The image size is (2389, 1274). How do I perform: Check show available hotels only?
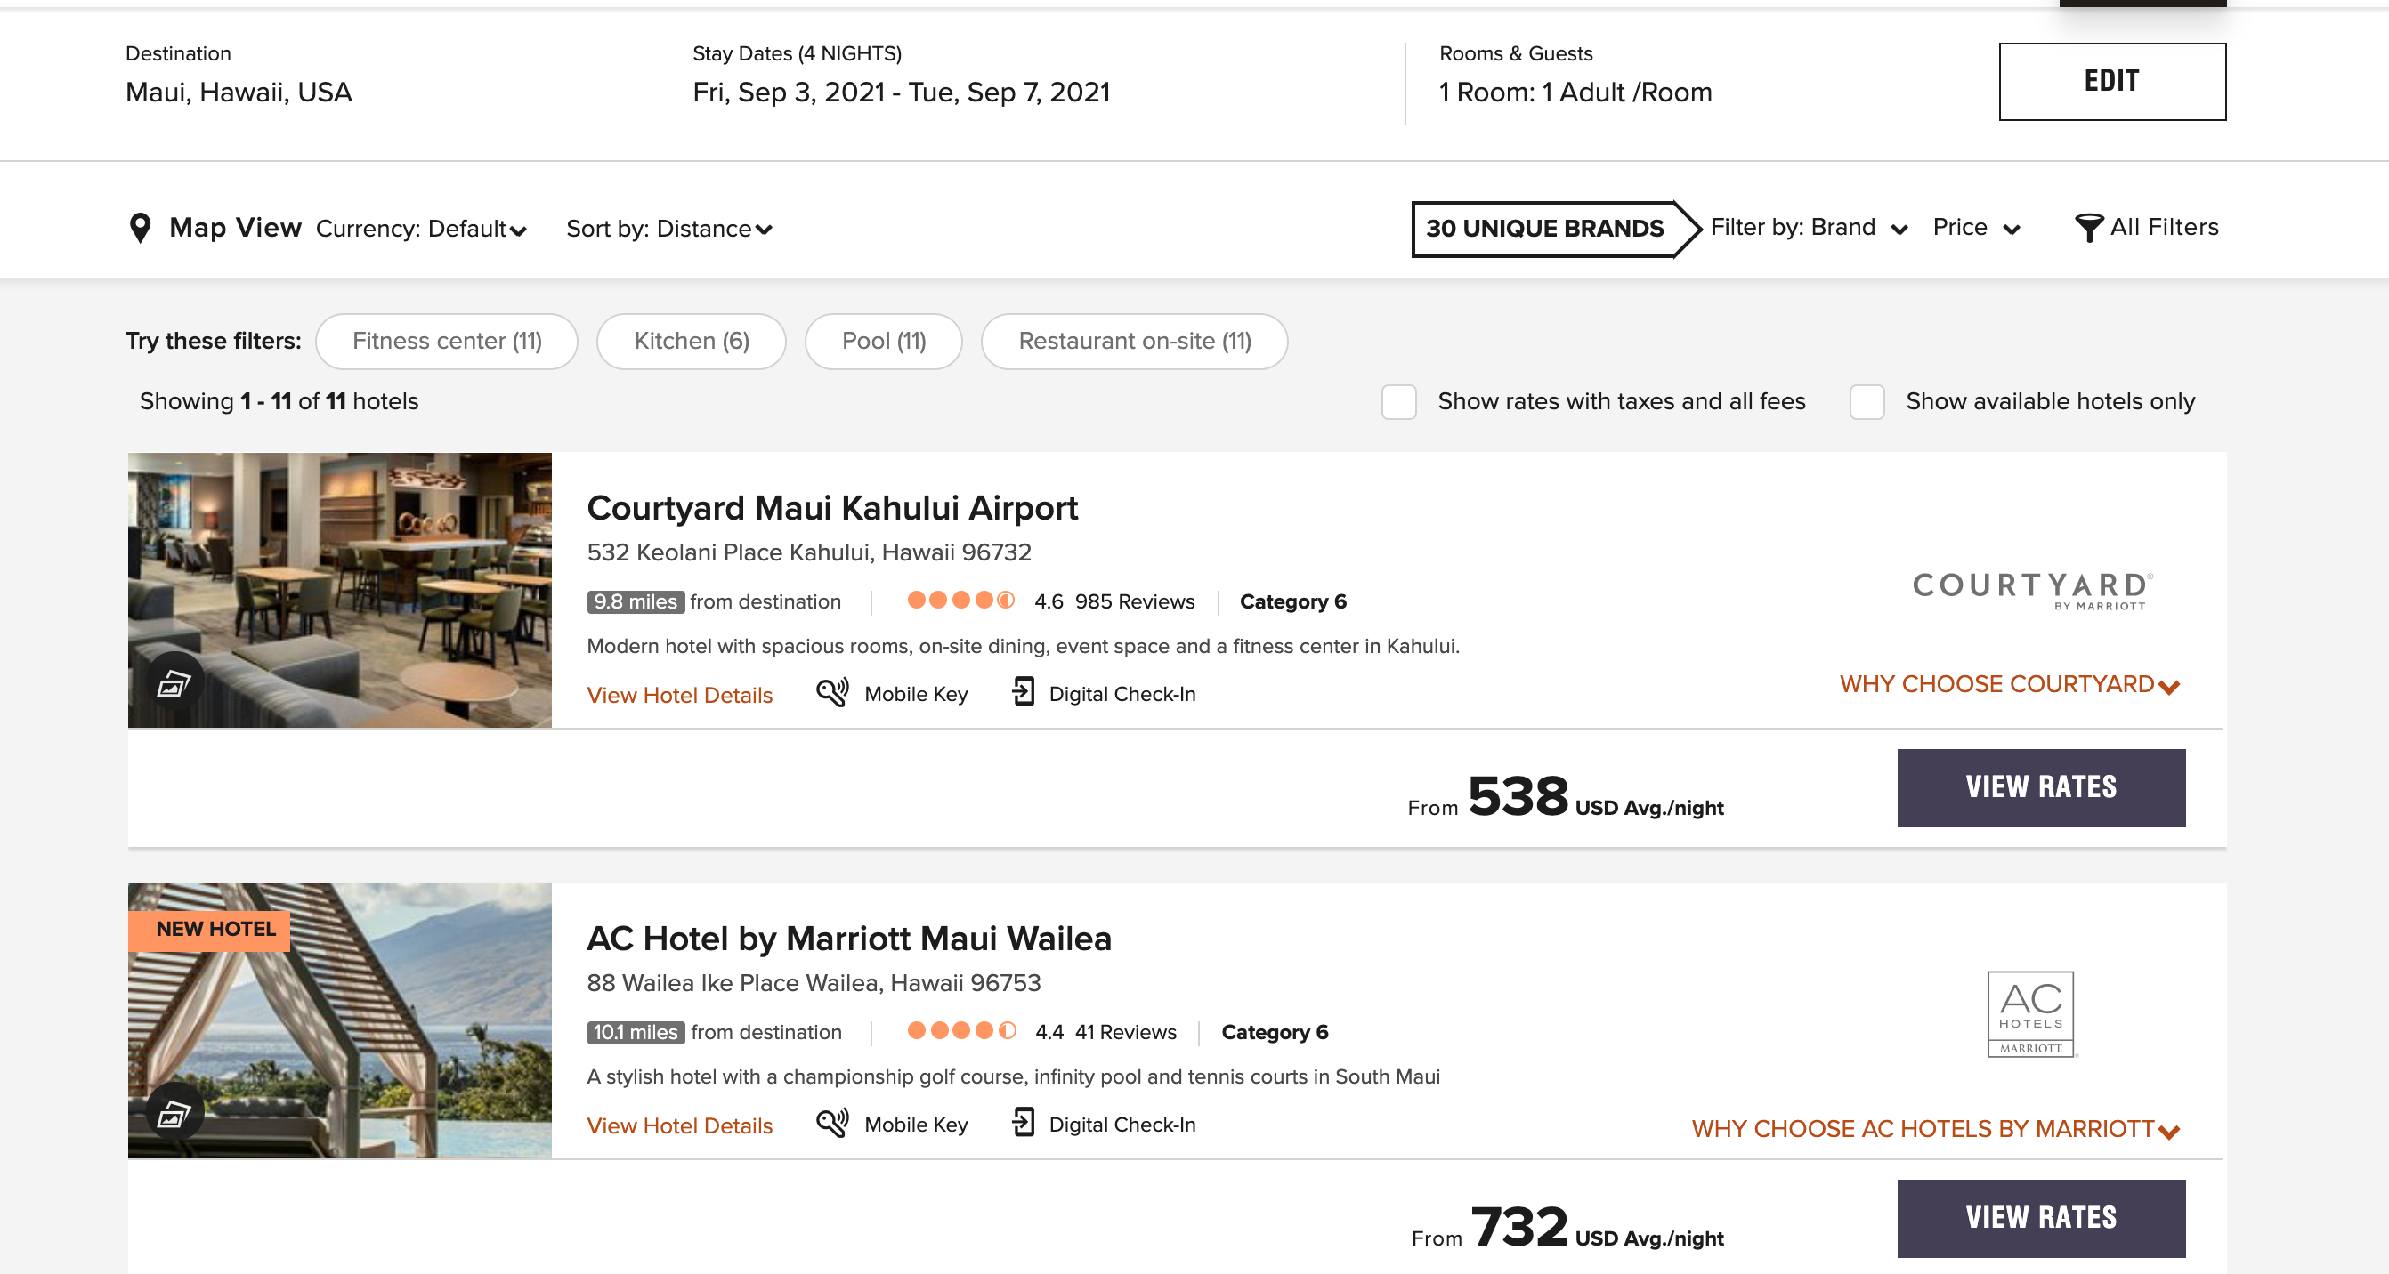[x=1867, y=402]
